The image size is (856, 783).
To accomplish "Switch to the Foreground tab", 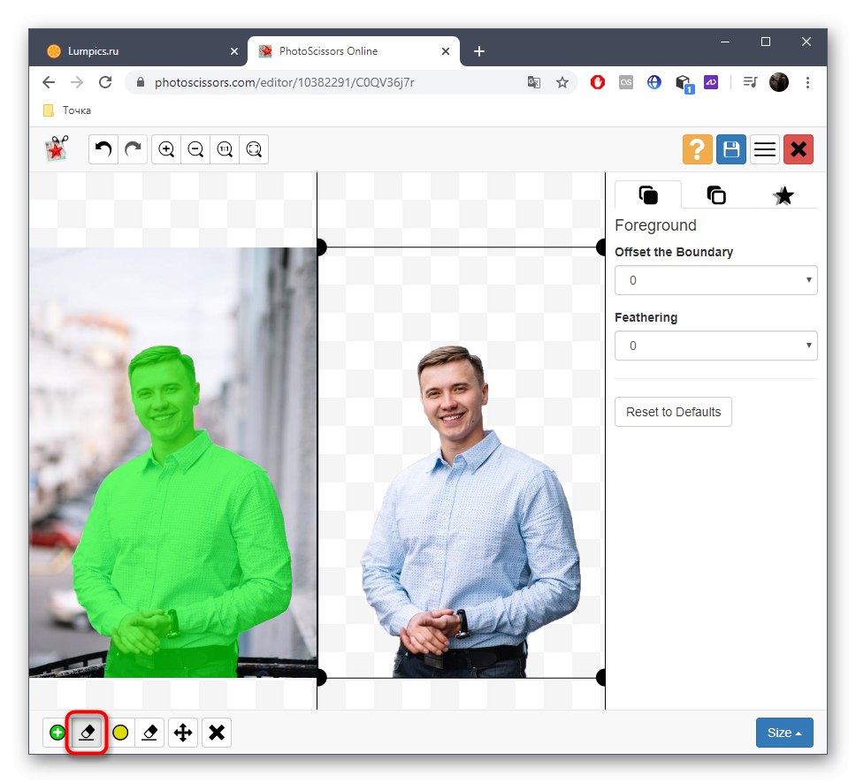I will point(648,194).
